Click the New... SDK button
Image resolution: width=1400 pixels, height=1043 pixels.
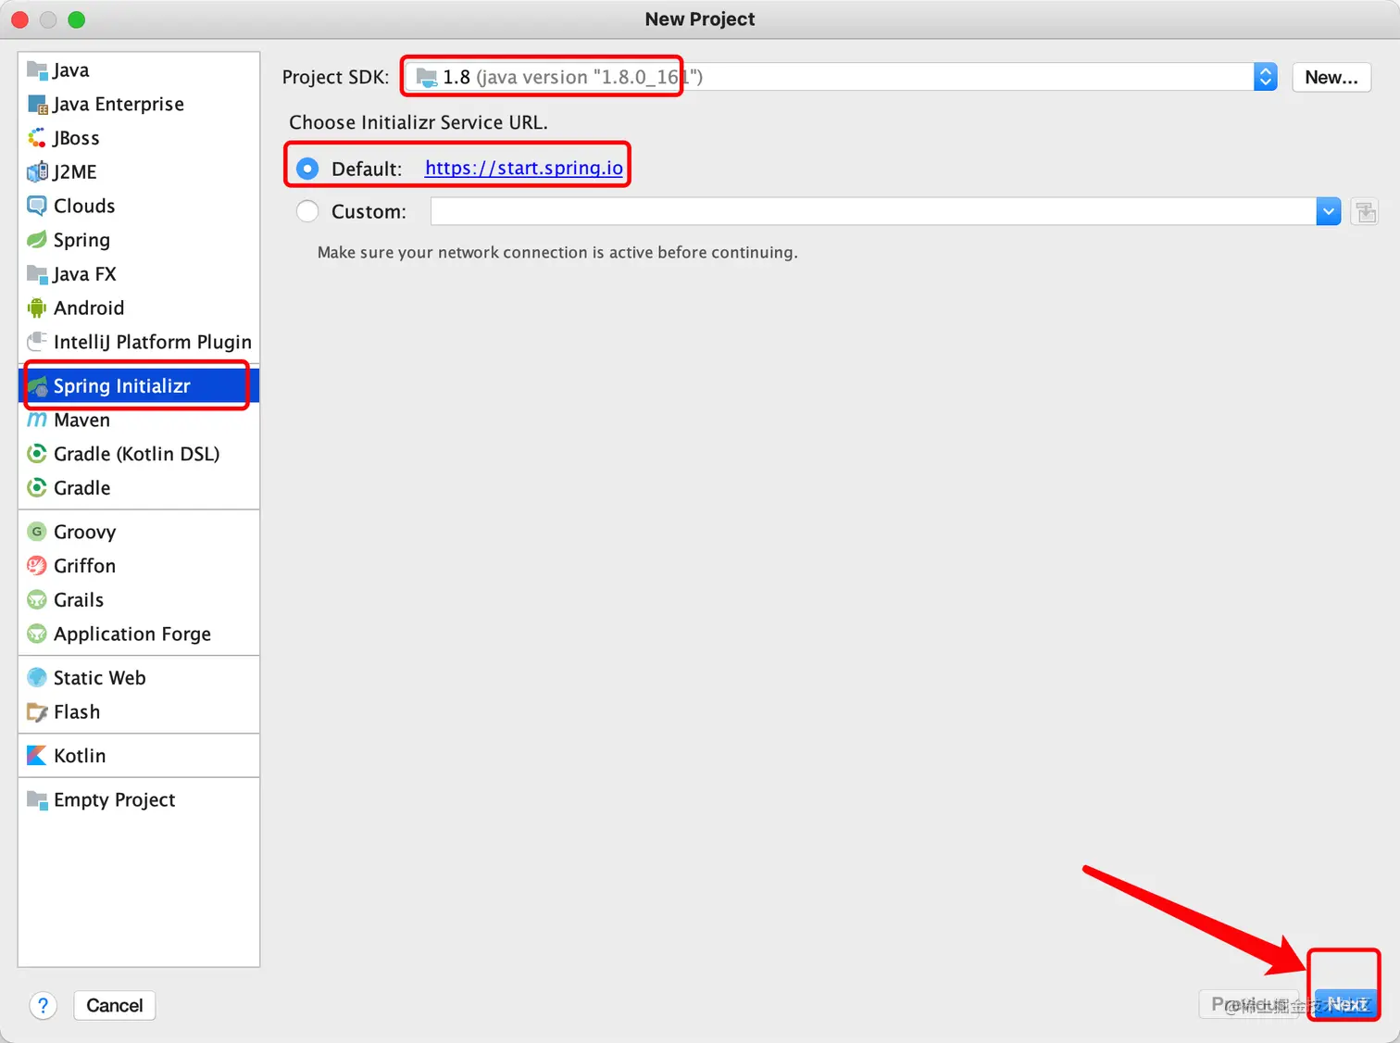point(1331,77)
